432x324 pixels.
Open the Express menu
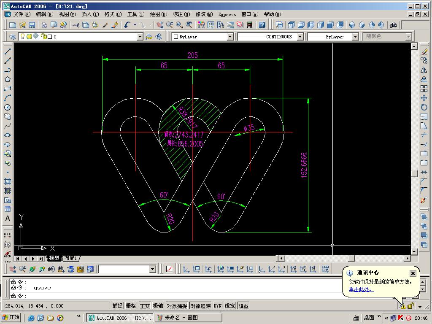(x=227, y=14)
